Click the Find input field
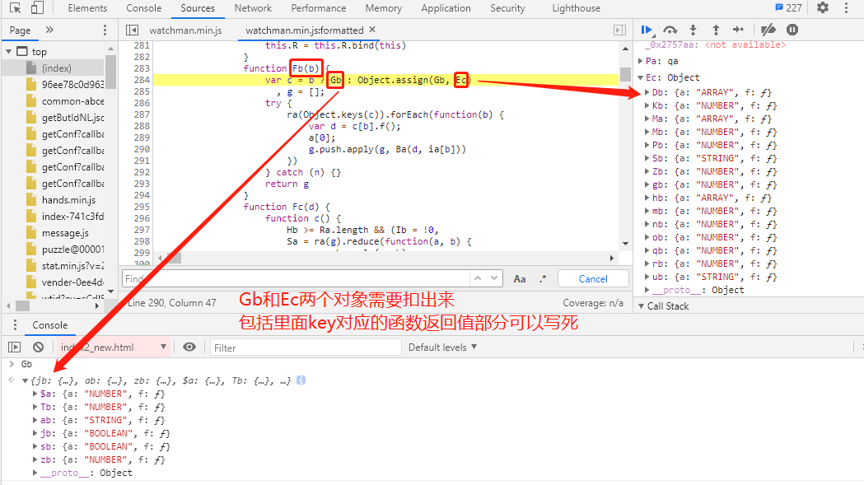Image resolution: width=864 pixels, height=485 pixels. click(297, 278)
